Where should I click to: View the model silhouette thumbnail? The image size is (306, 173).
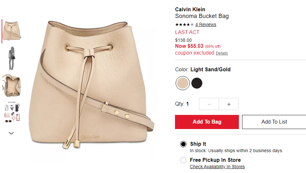[12, 58]
